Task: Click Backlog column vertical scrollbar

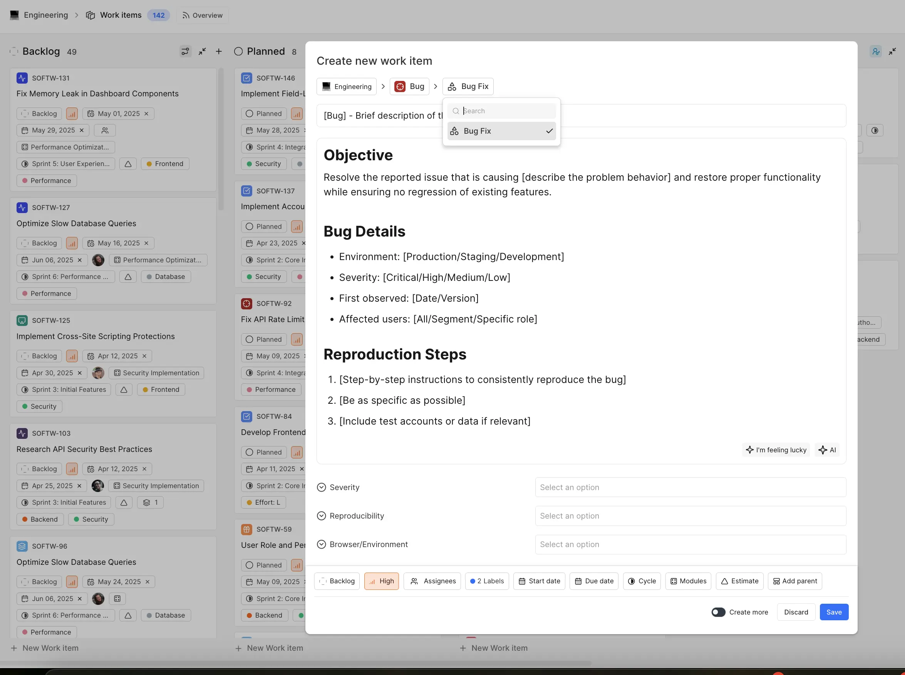Action: pos(221,139)
